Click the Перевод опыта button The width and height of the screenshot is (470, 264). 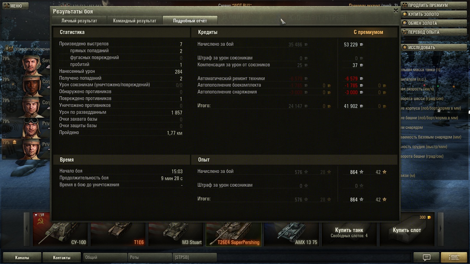[435, 32]
